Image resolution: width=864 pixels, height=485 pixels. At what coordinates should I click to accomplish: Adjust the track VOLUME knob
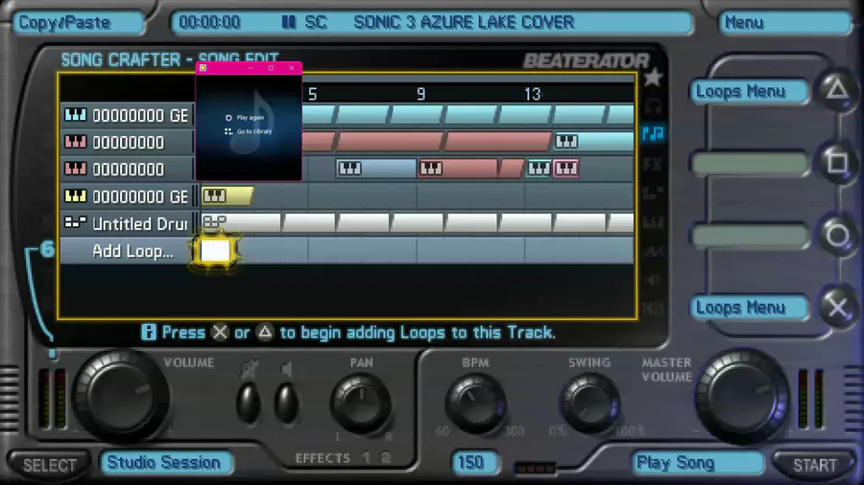(121, 395)
